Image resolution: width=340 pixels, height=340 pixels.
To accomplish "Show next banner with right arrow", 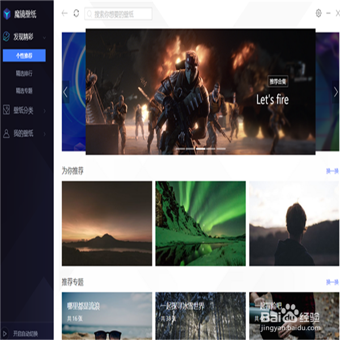I will pos(335,92).
